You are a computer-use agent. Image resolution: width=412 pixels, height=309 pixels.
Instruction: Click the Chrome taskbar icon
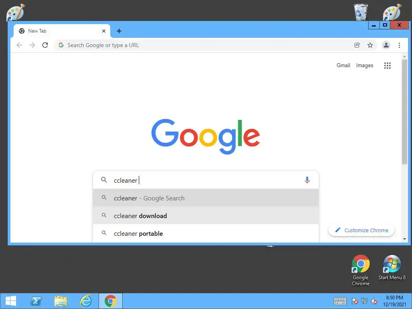pyautogui.click(x=111, y=301)
